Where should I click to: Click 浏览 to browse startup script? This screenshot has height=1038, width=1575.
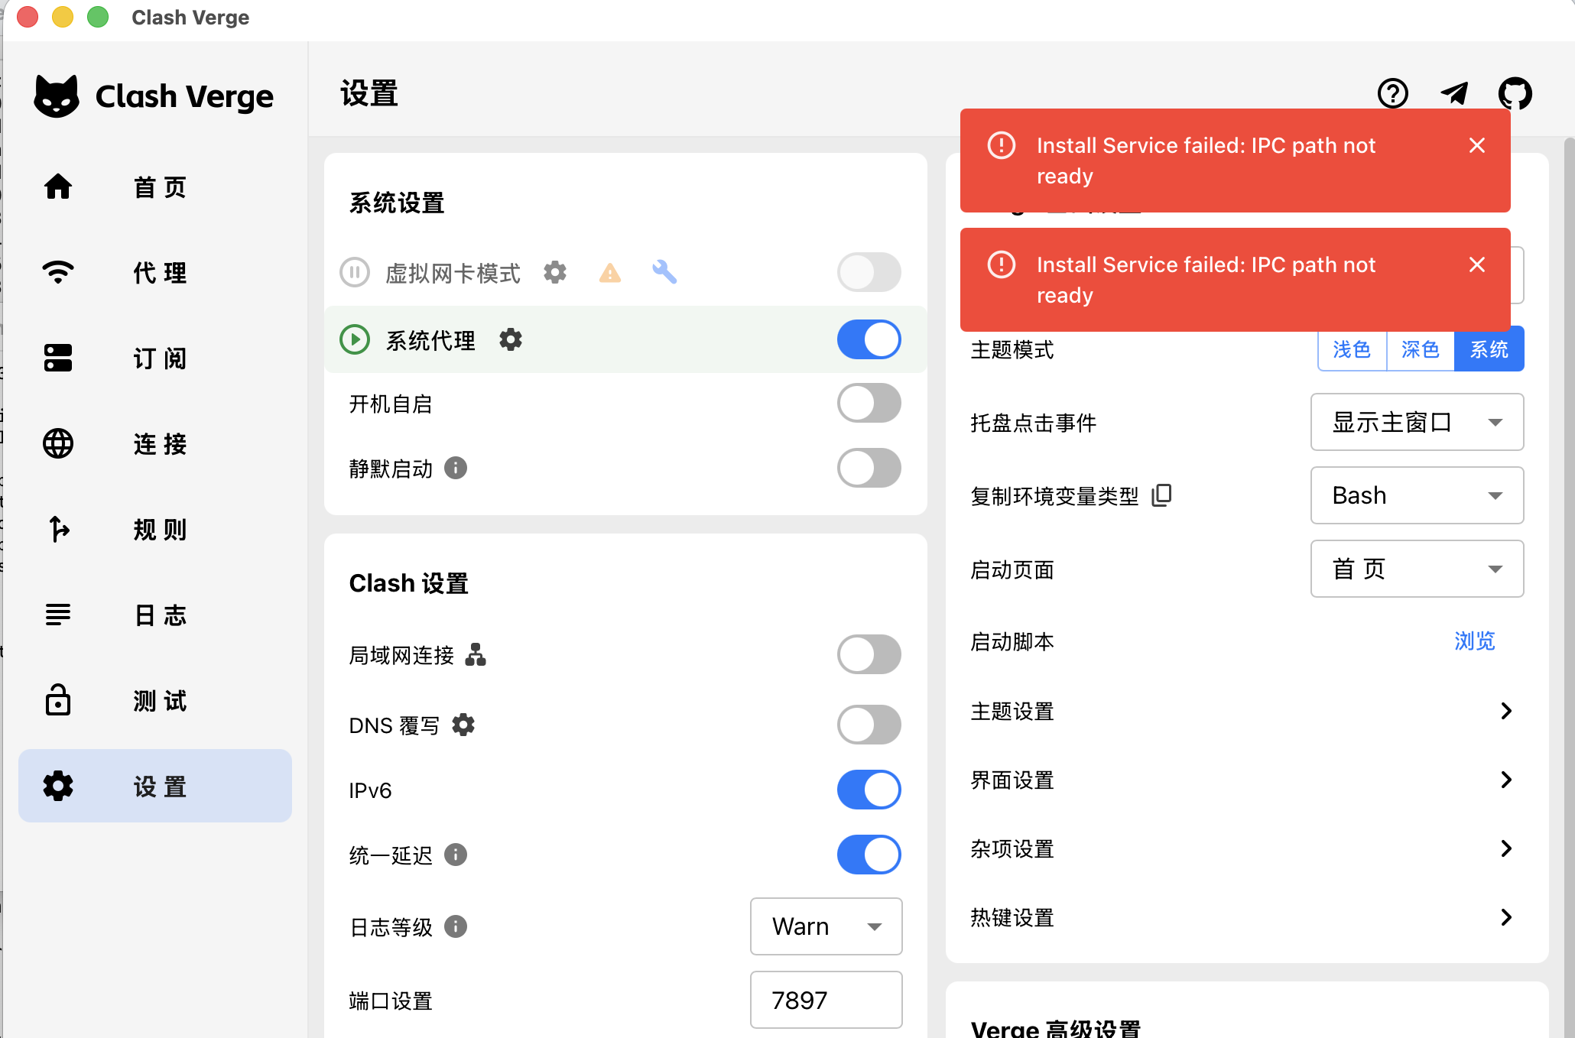click(1474, 641)
